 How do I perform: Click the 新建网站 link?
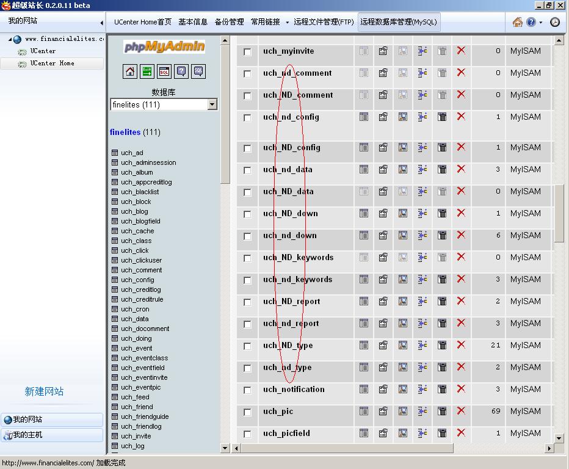[x=44, y=391]
